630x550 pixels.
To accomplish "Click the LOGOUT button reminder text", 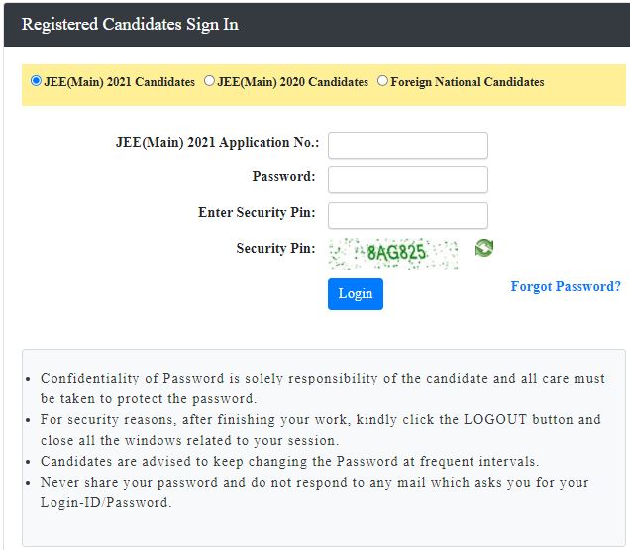I will tap(321, 430).
